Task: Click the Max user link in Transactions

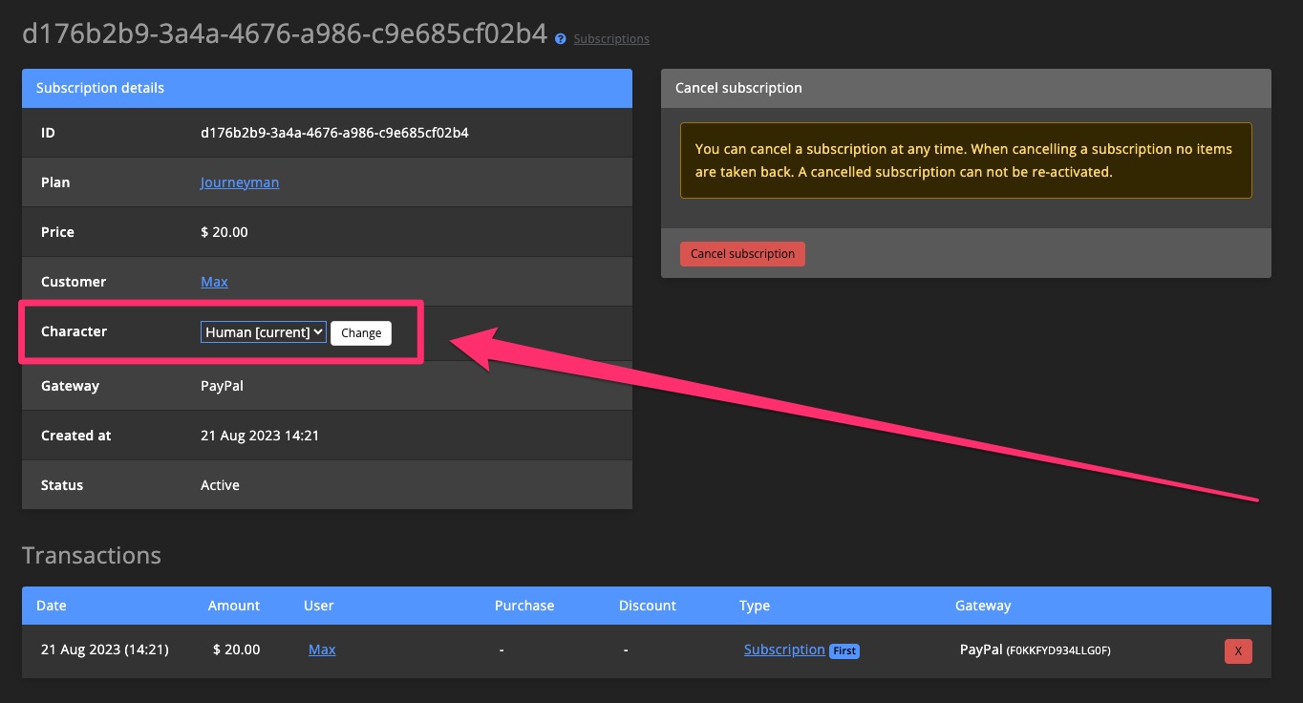Action: click(322, 649)
